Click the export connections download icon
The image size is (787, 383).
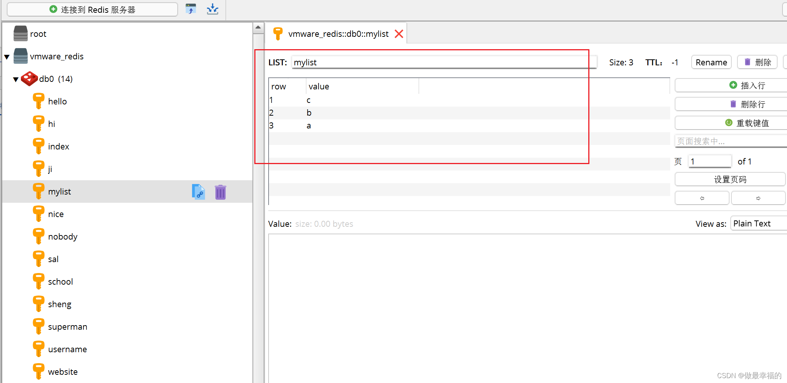213,9
